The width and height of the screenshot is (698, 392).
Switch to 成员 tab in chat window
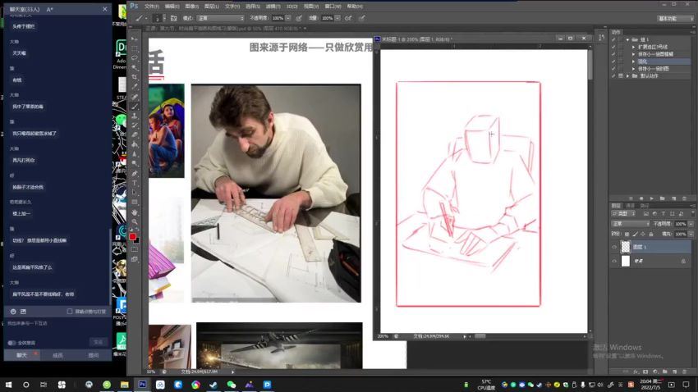pos(57,355)
